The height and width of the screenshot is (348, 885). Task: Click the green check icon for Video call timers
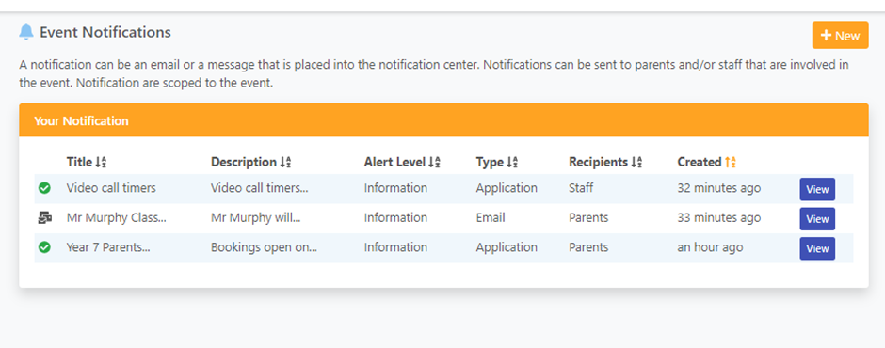tap(44, 188)
